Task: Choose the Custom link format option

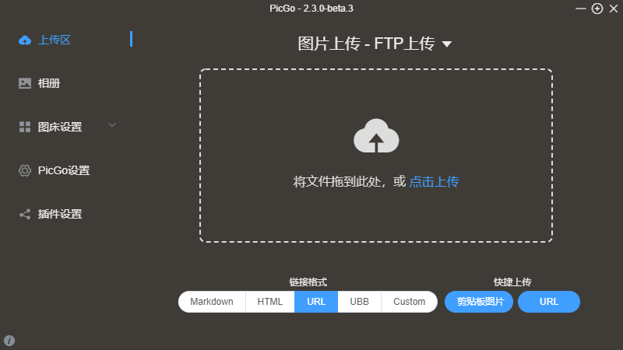Action: [410, 302]
